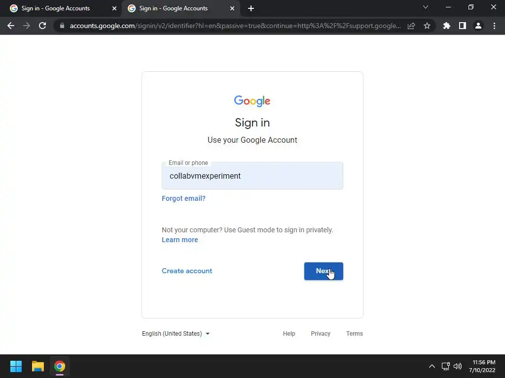Share this page via share icon
This screenshot has width=505, height=378.
pos(411,26)
